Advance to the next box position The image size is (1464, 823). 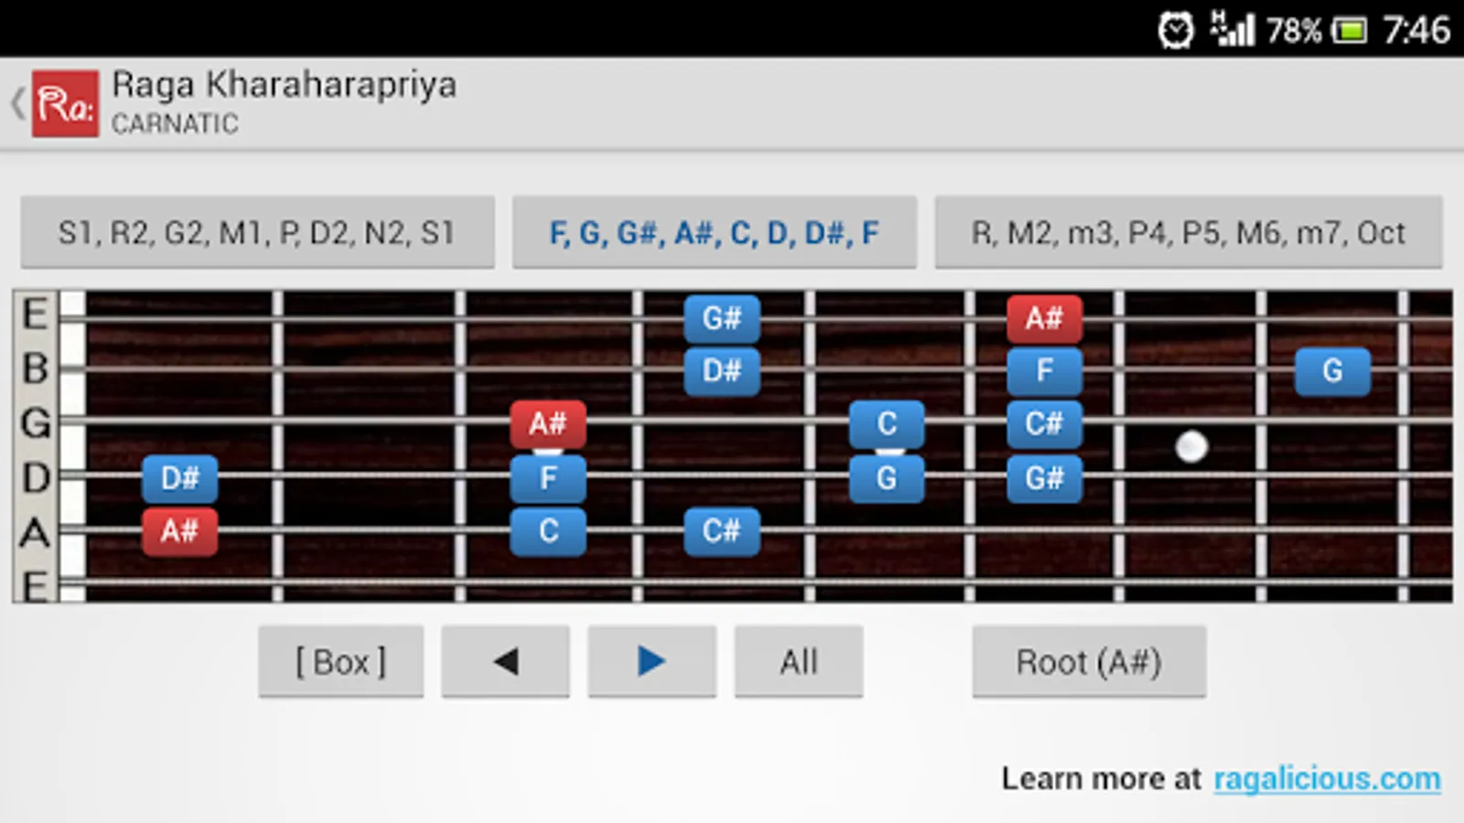pyautogui.click(x=651, y=661)
